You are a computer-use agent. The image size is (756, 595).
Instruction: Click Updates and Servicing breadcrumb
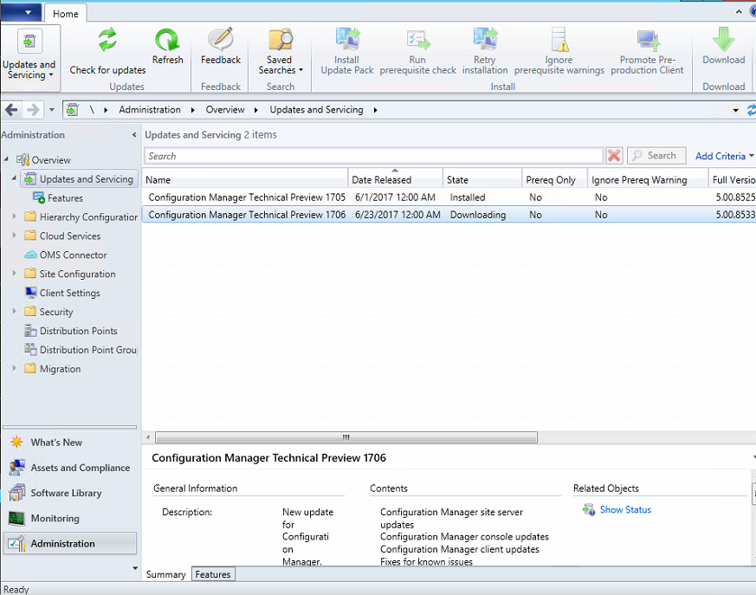pyautogui.click(x=316, y=109)
